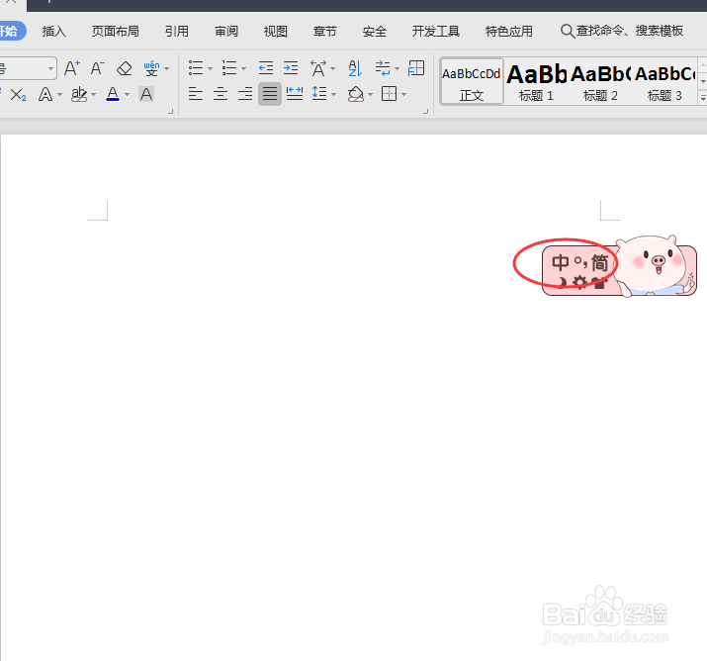
Task: Toggle 简 simplified/traditional on IME bar
Action: click(599, 262)
